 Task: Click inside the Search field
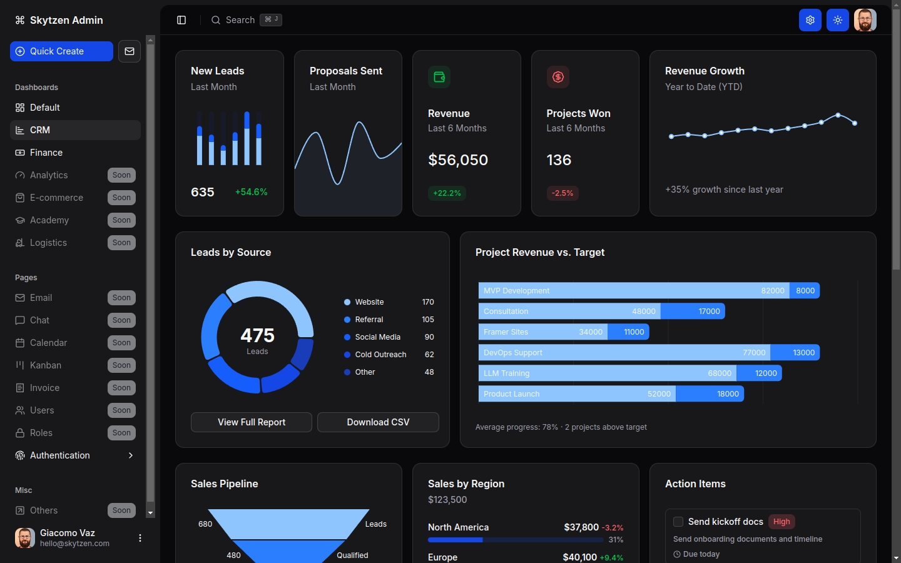coord(240,20)
